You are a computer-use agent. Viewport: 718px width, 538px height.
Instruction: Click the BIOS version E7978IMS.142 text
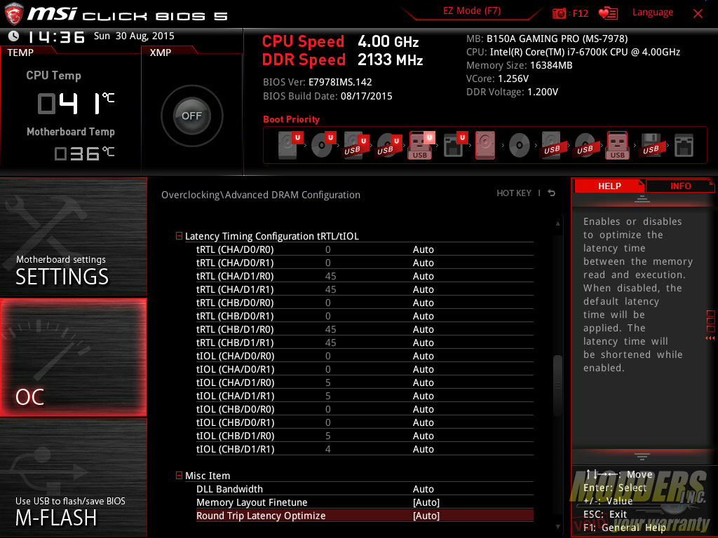click(340, 83)
